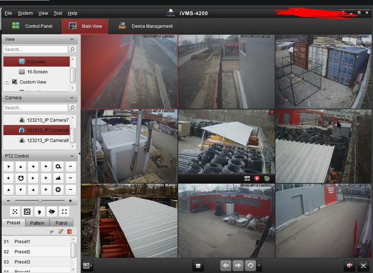Turn on the PTZ light bulb icon
This screenshot has width=373, height=273.
pyautogui.click(x=40, y=211)
